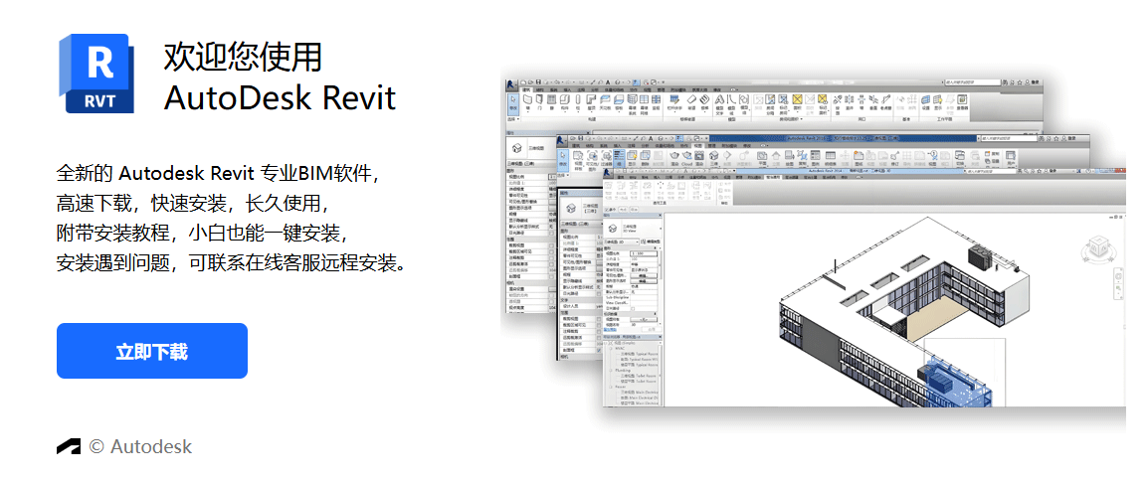Image resolution: width=1148 pixels, height=483 pixels.
Task: Click the ViewCube in the 3D view
Action: click(1099, 245)
